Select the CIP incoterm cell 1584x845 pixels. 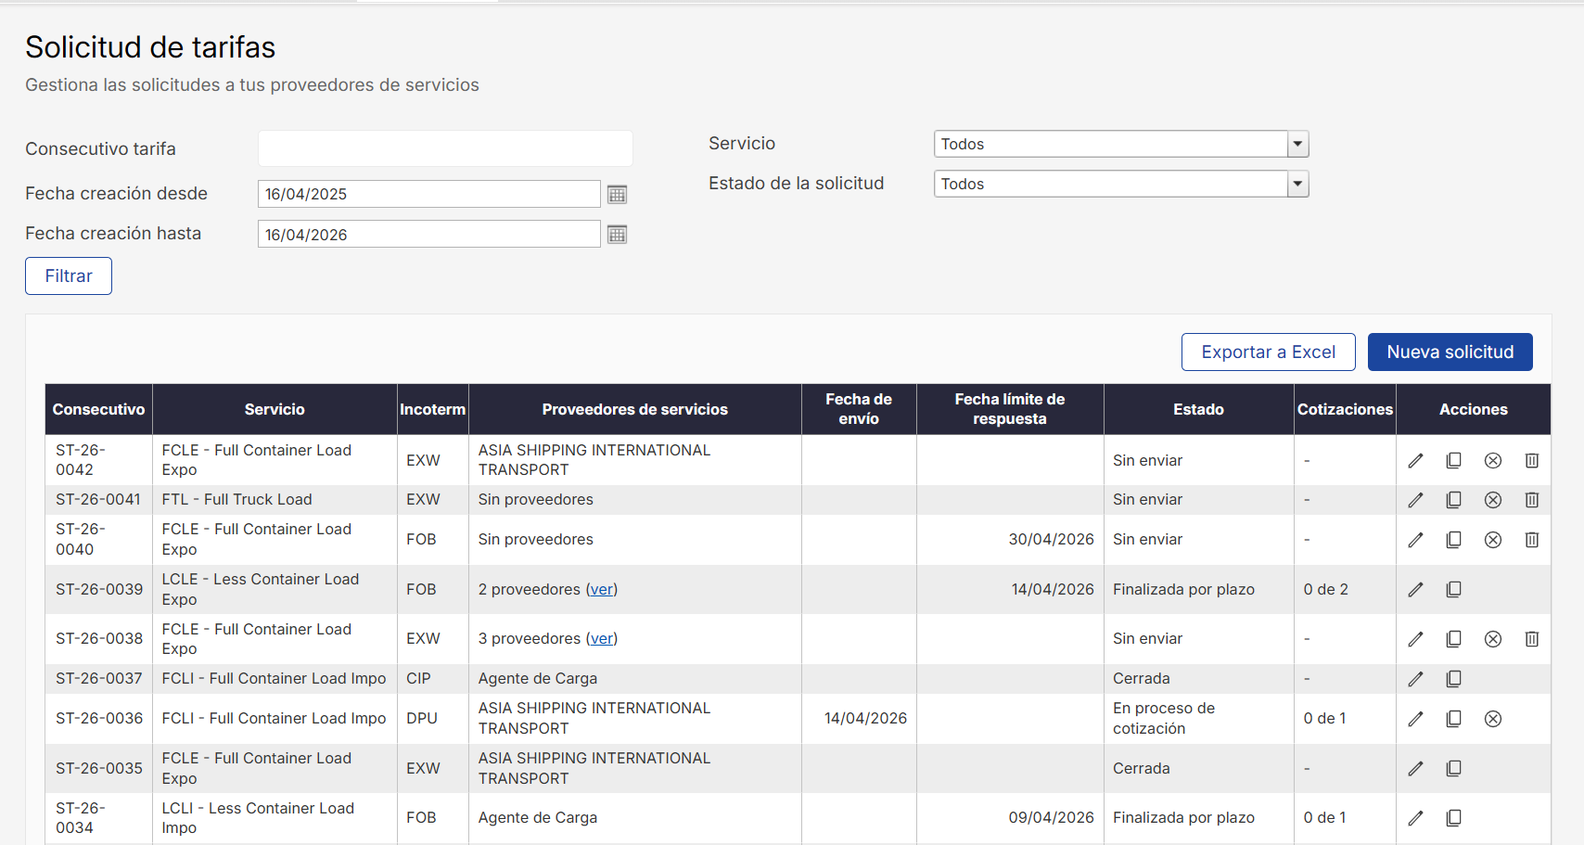432,679
